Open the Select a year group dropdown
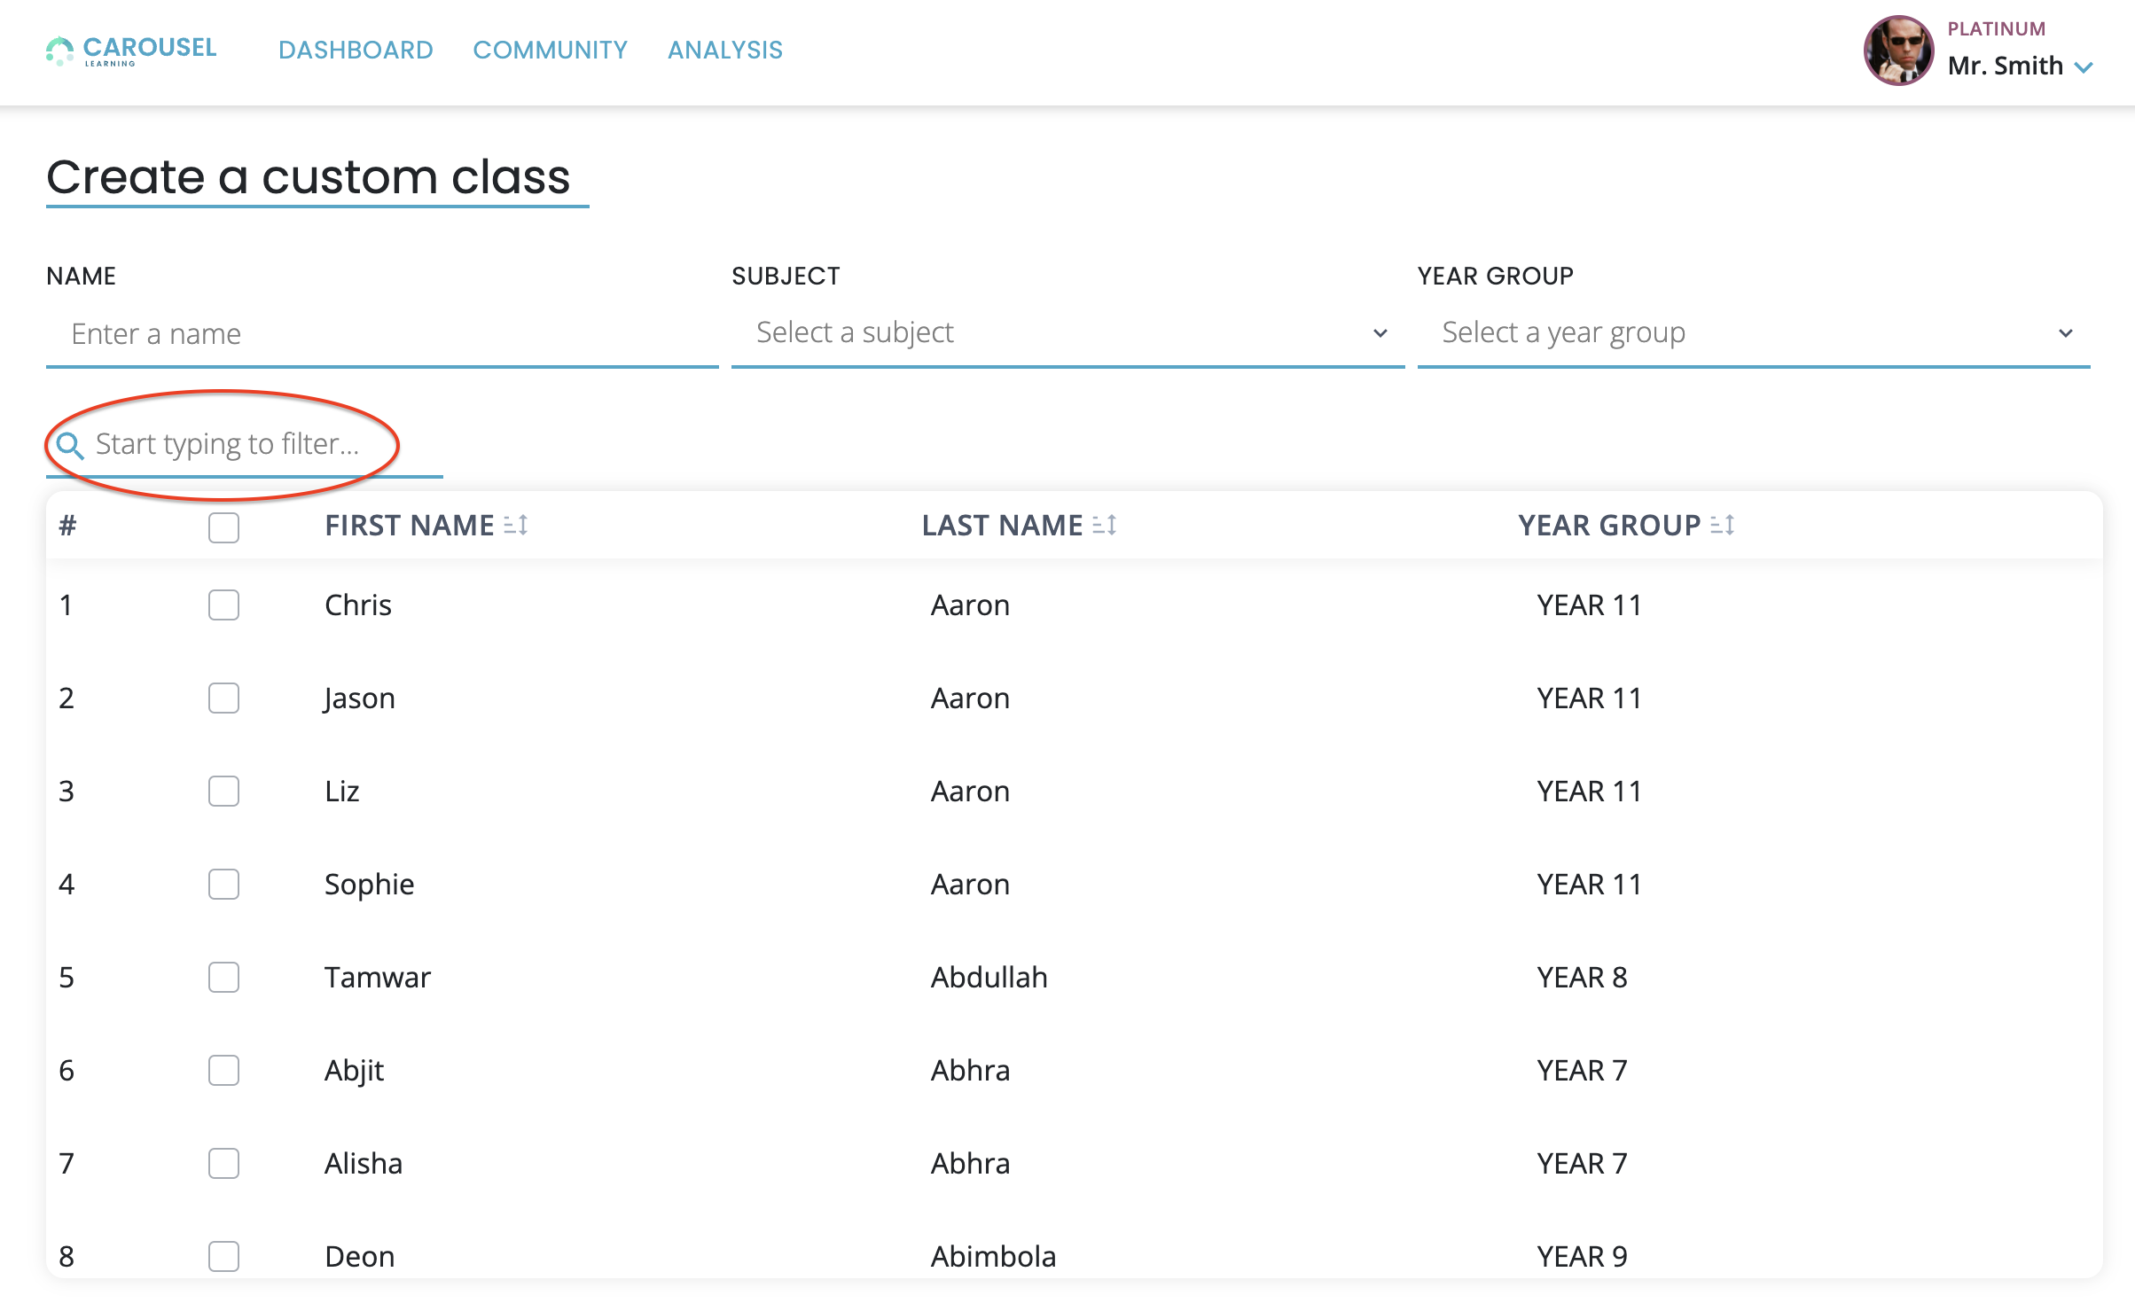Screen dimensions: 2135x1303 [1753, 333]
